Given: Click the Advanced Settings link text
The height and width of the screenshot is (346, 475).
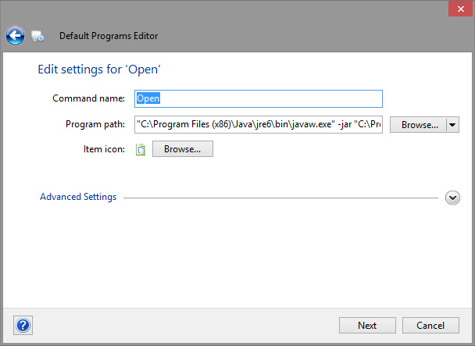Looking at the screenshot, I should tap(78, 197).
